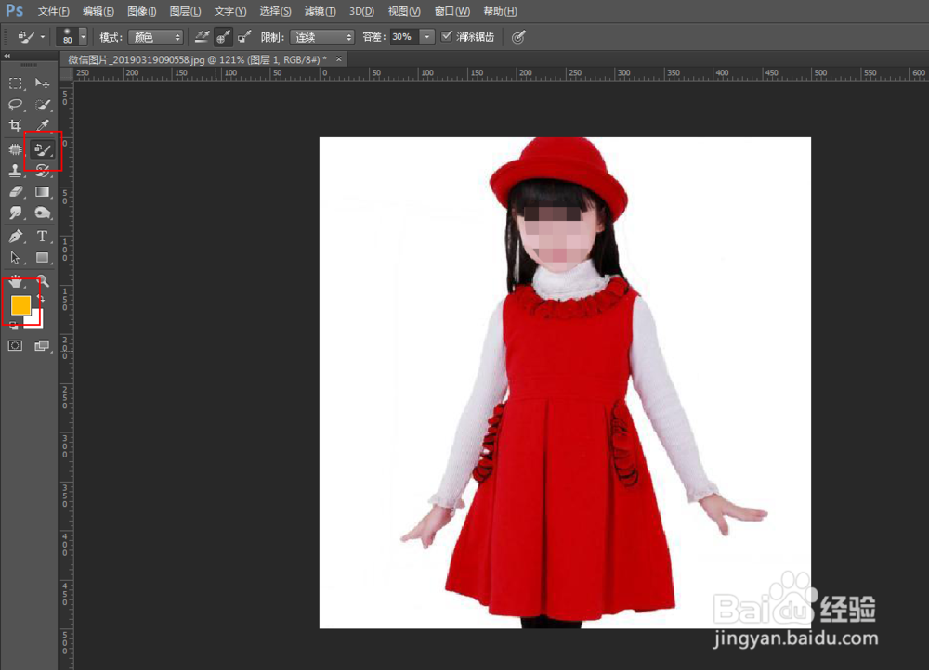Open the 模式 dropdown set to 颜色
The width and height of the screenshot is (929, 670).
click(155, 37)
